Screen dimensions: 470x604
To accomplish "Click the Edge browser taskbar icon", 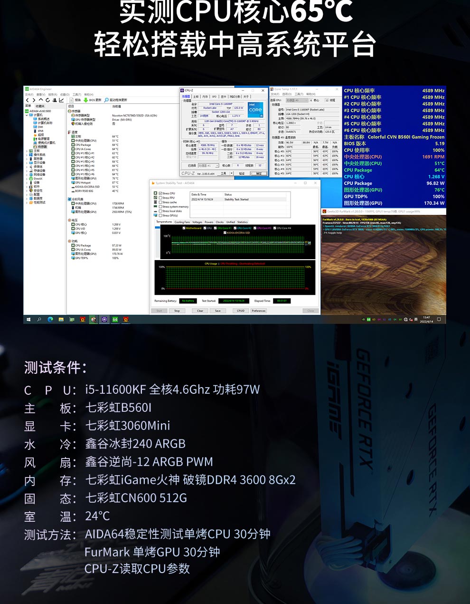I will click(x=50, y=320).
